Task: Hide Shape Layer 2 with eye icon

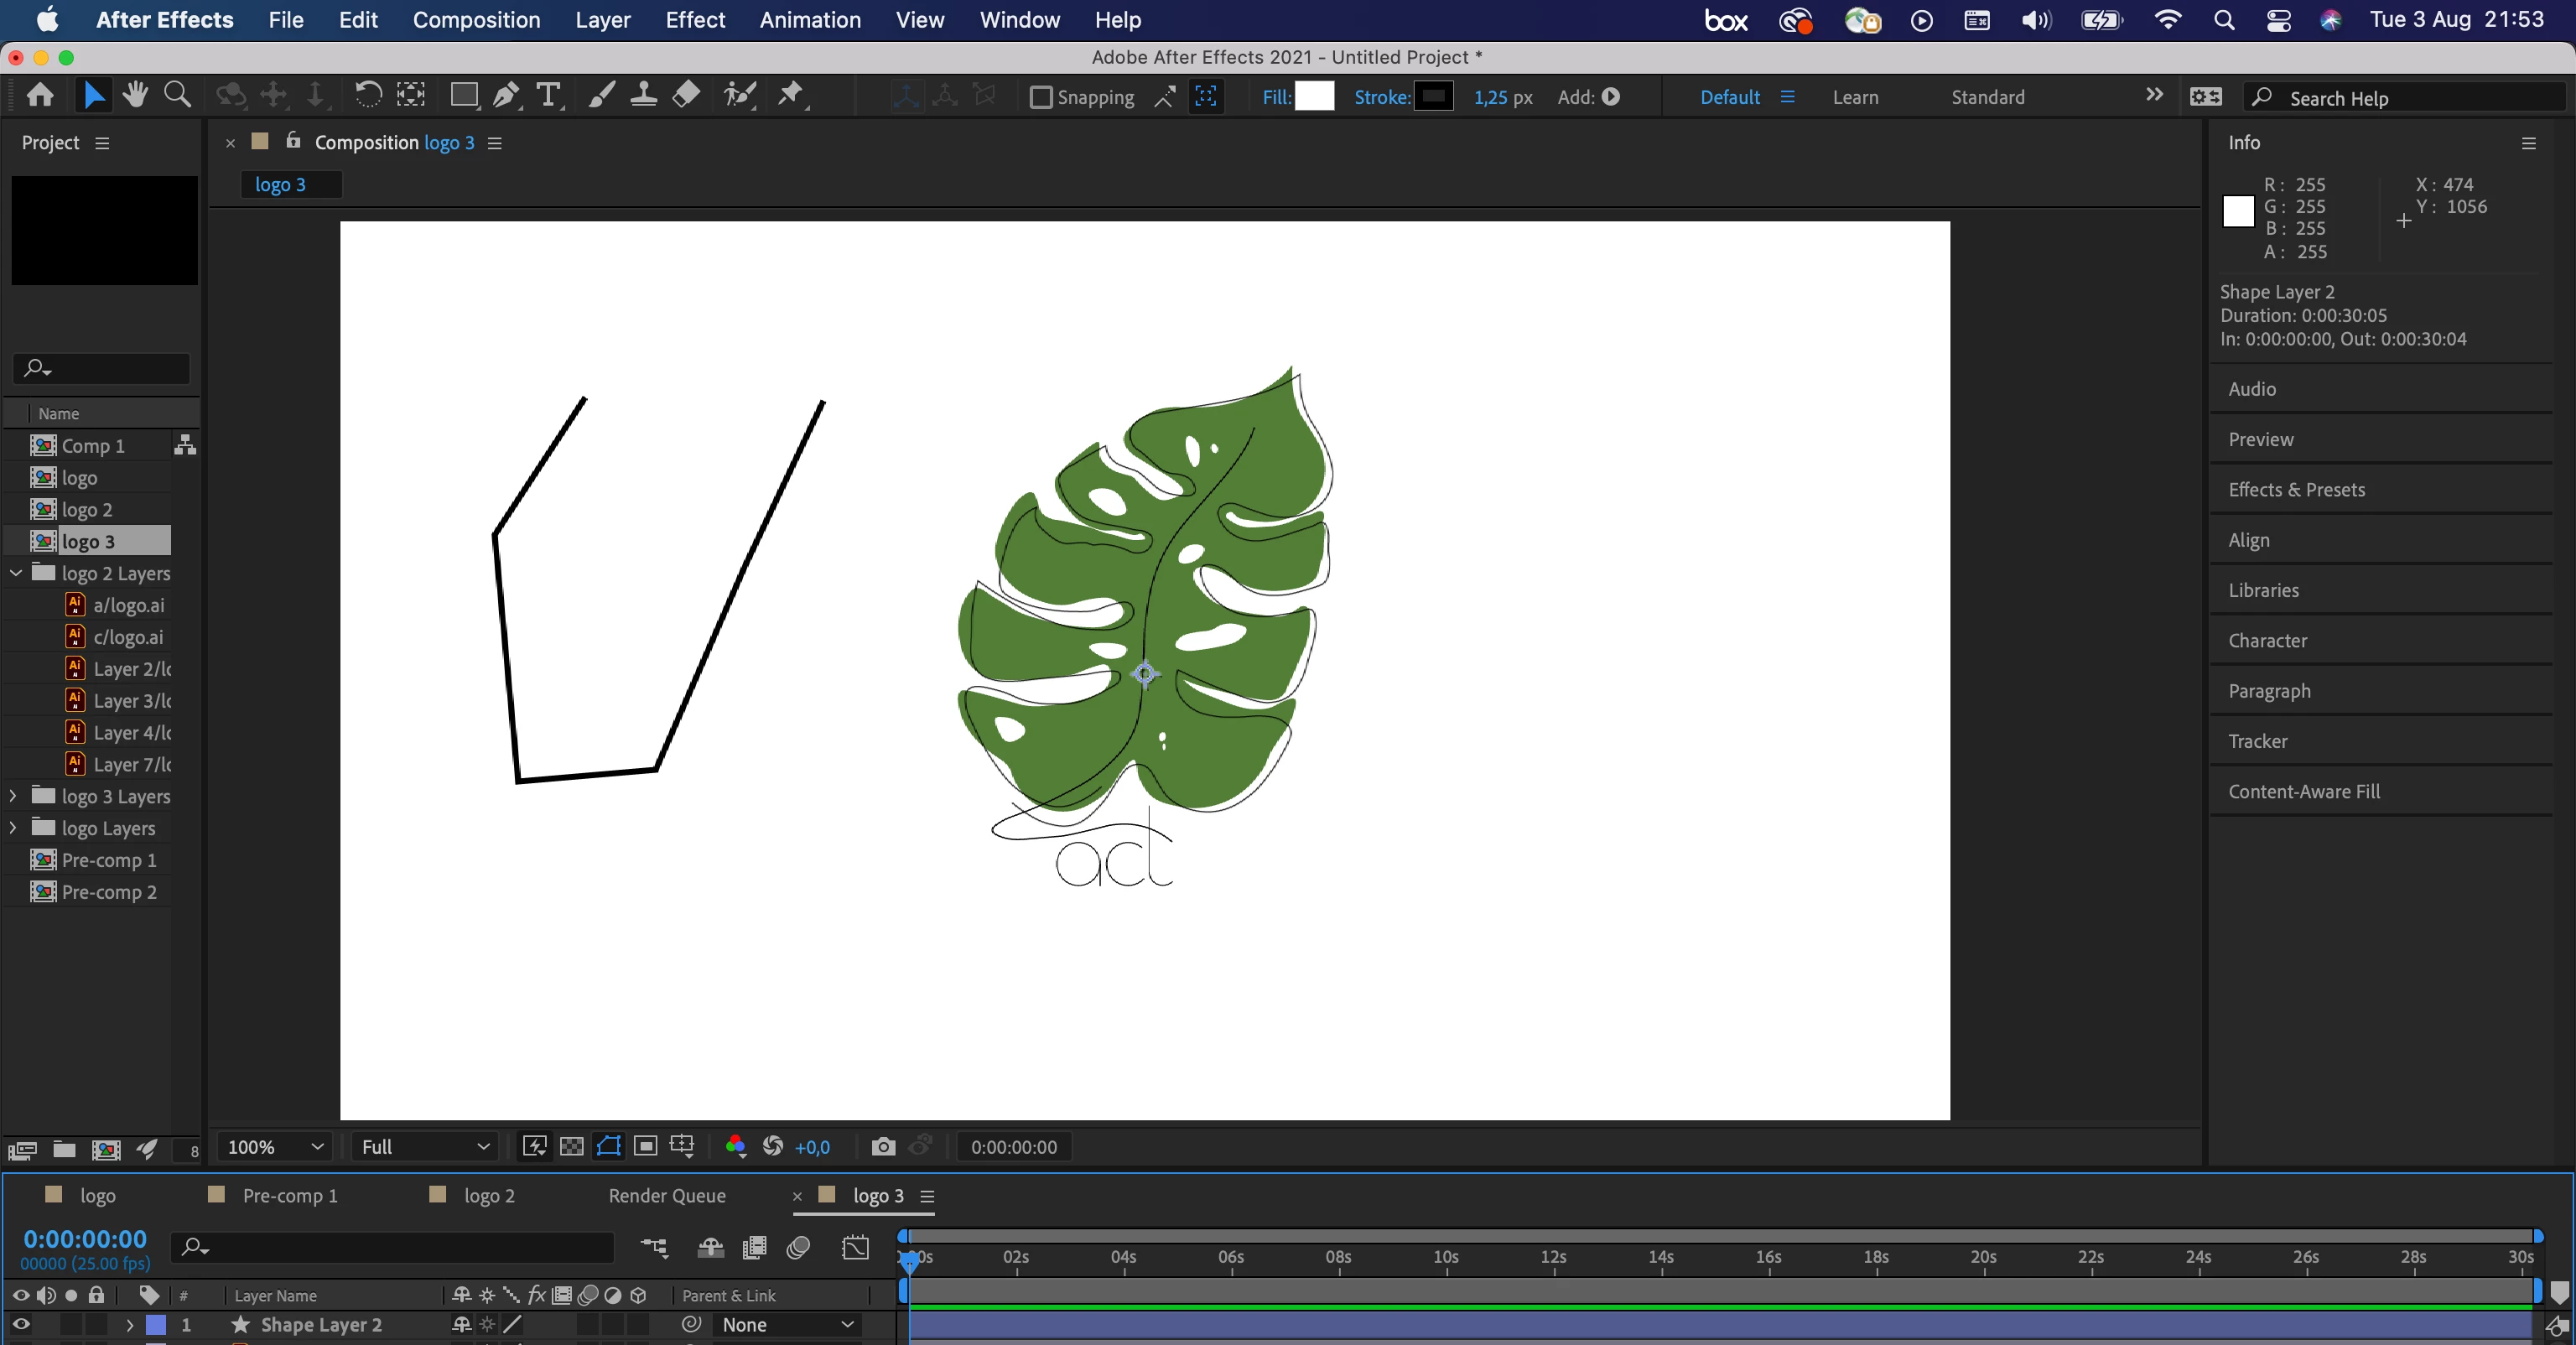Action: point(20,1324)
